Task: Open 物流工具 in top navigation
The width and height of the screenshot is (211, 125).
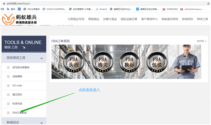Action: point(202,19)
